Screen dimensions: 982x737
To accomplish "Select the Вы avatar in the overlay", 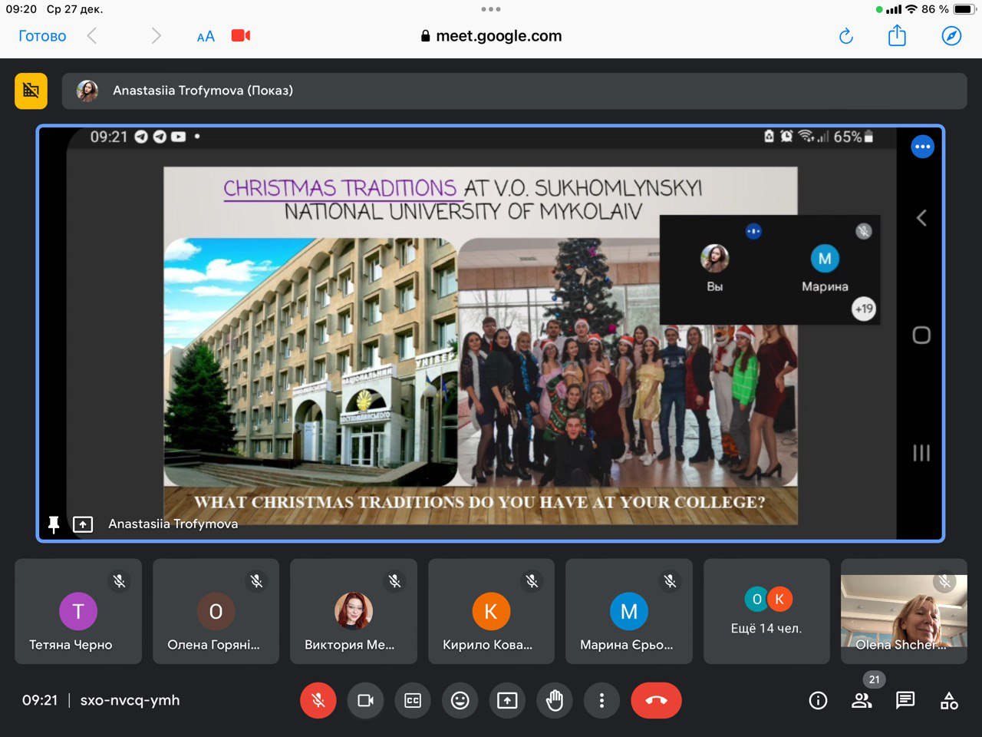I will coord(715,259).
